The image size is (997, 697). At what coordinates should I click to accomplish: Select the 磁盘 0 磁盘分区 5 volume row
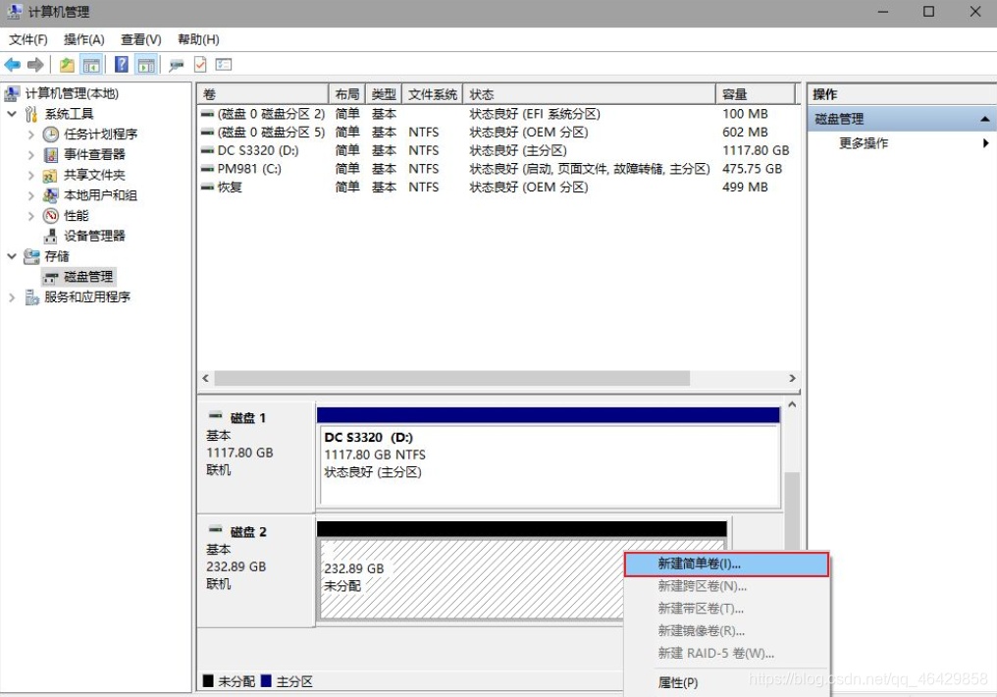tap(497, 133)
